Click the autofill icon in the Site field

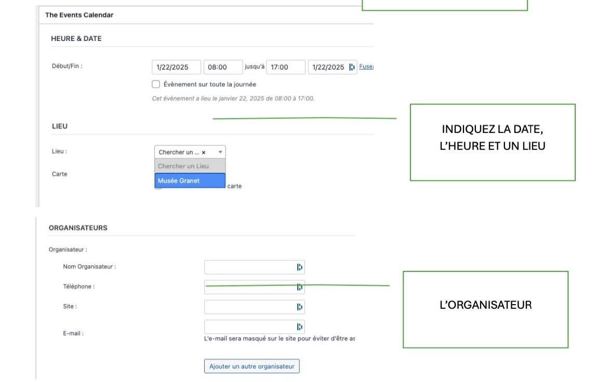299,307
